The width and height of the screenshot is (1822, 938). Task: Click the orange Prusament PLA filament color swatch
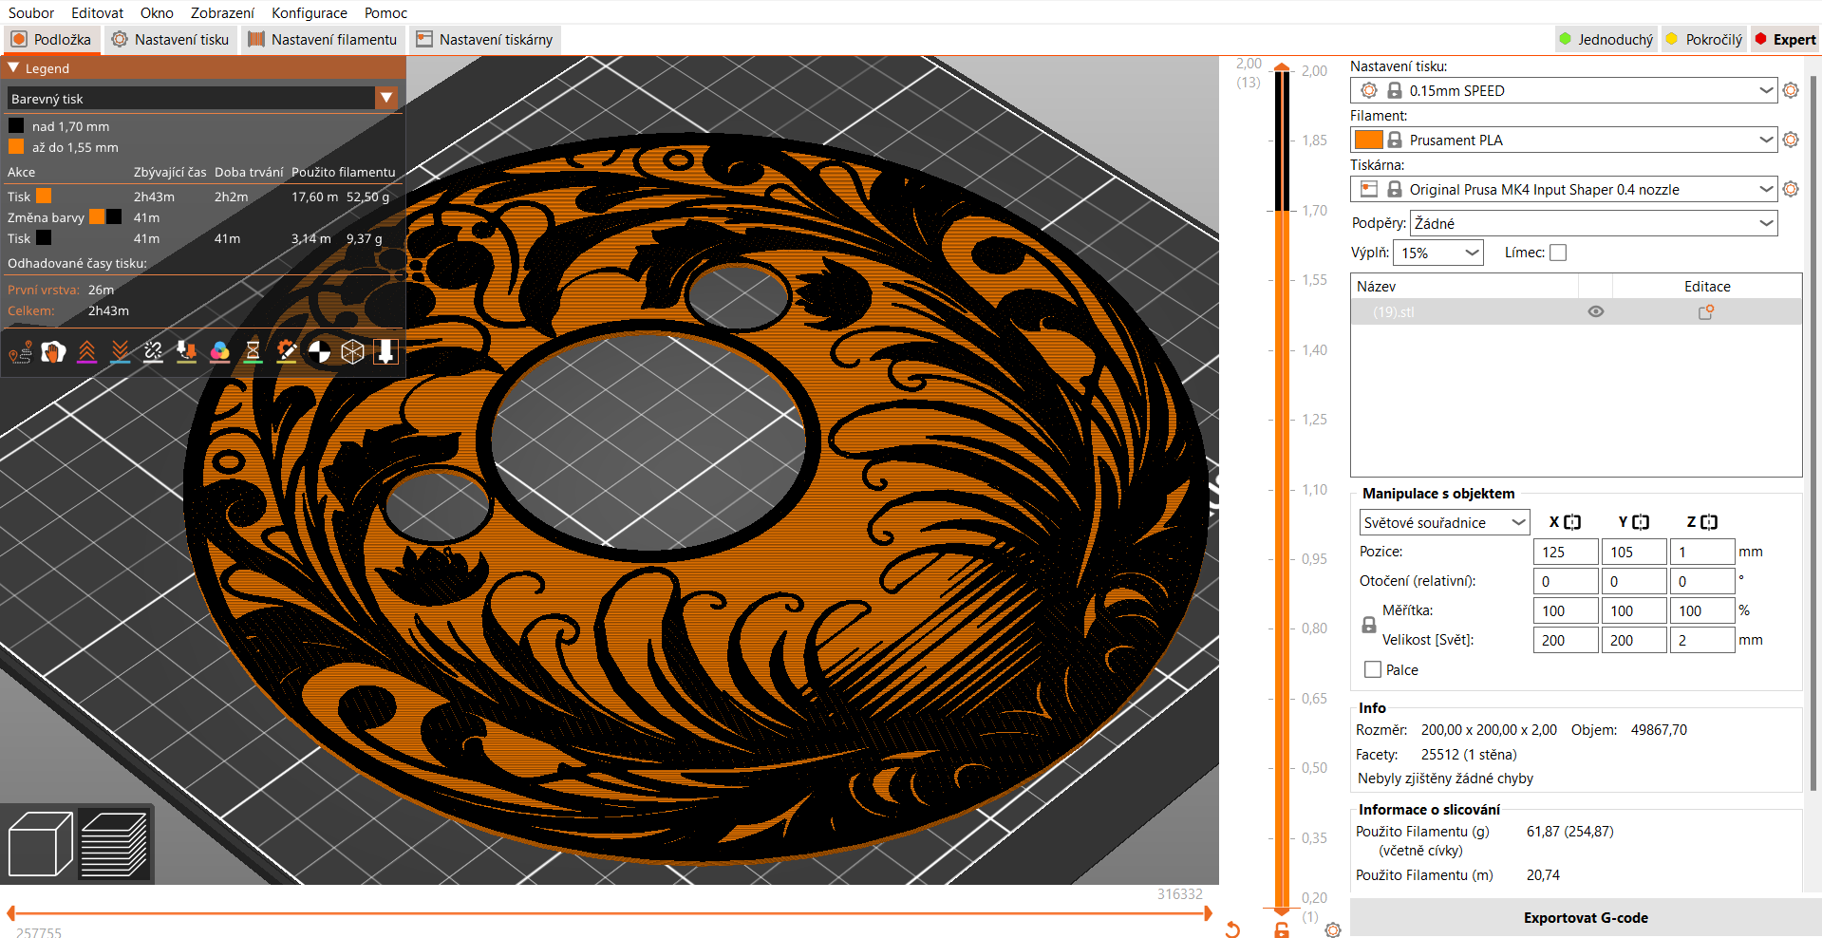(1367, 141)
